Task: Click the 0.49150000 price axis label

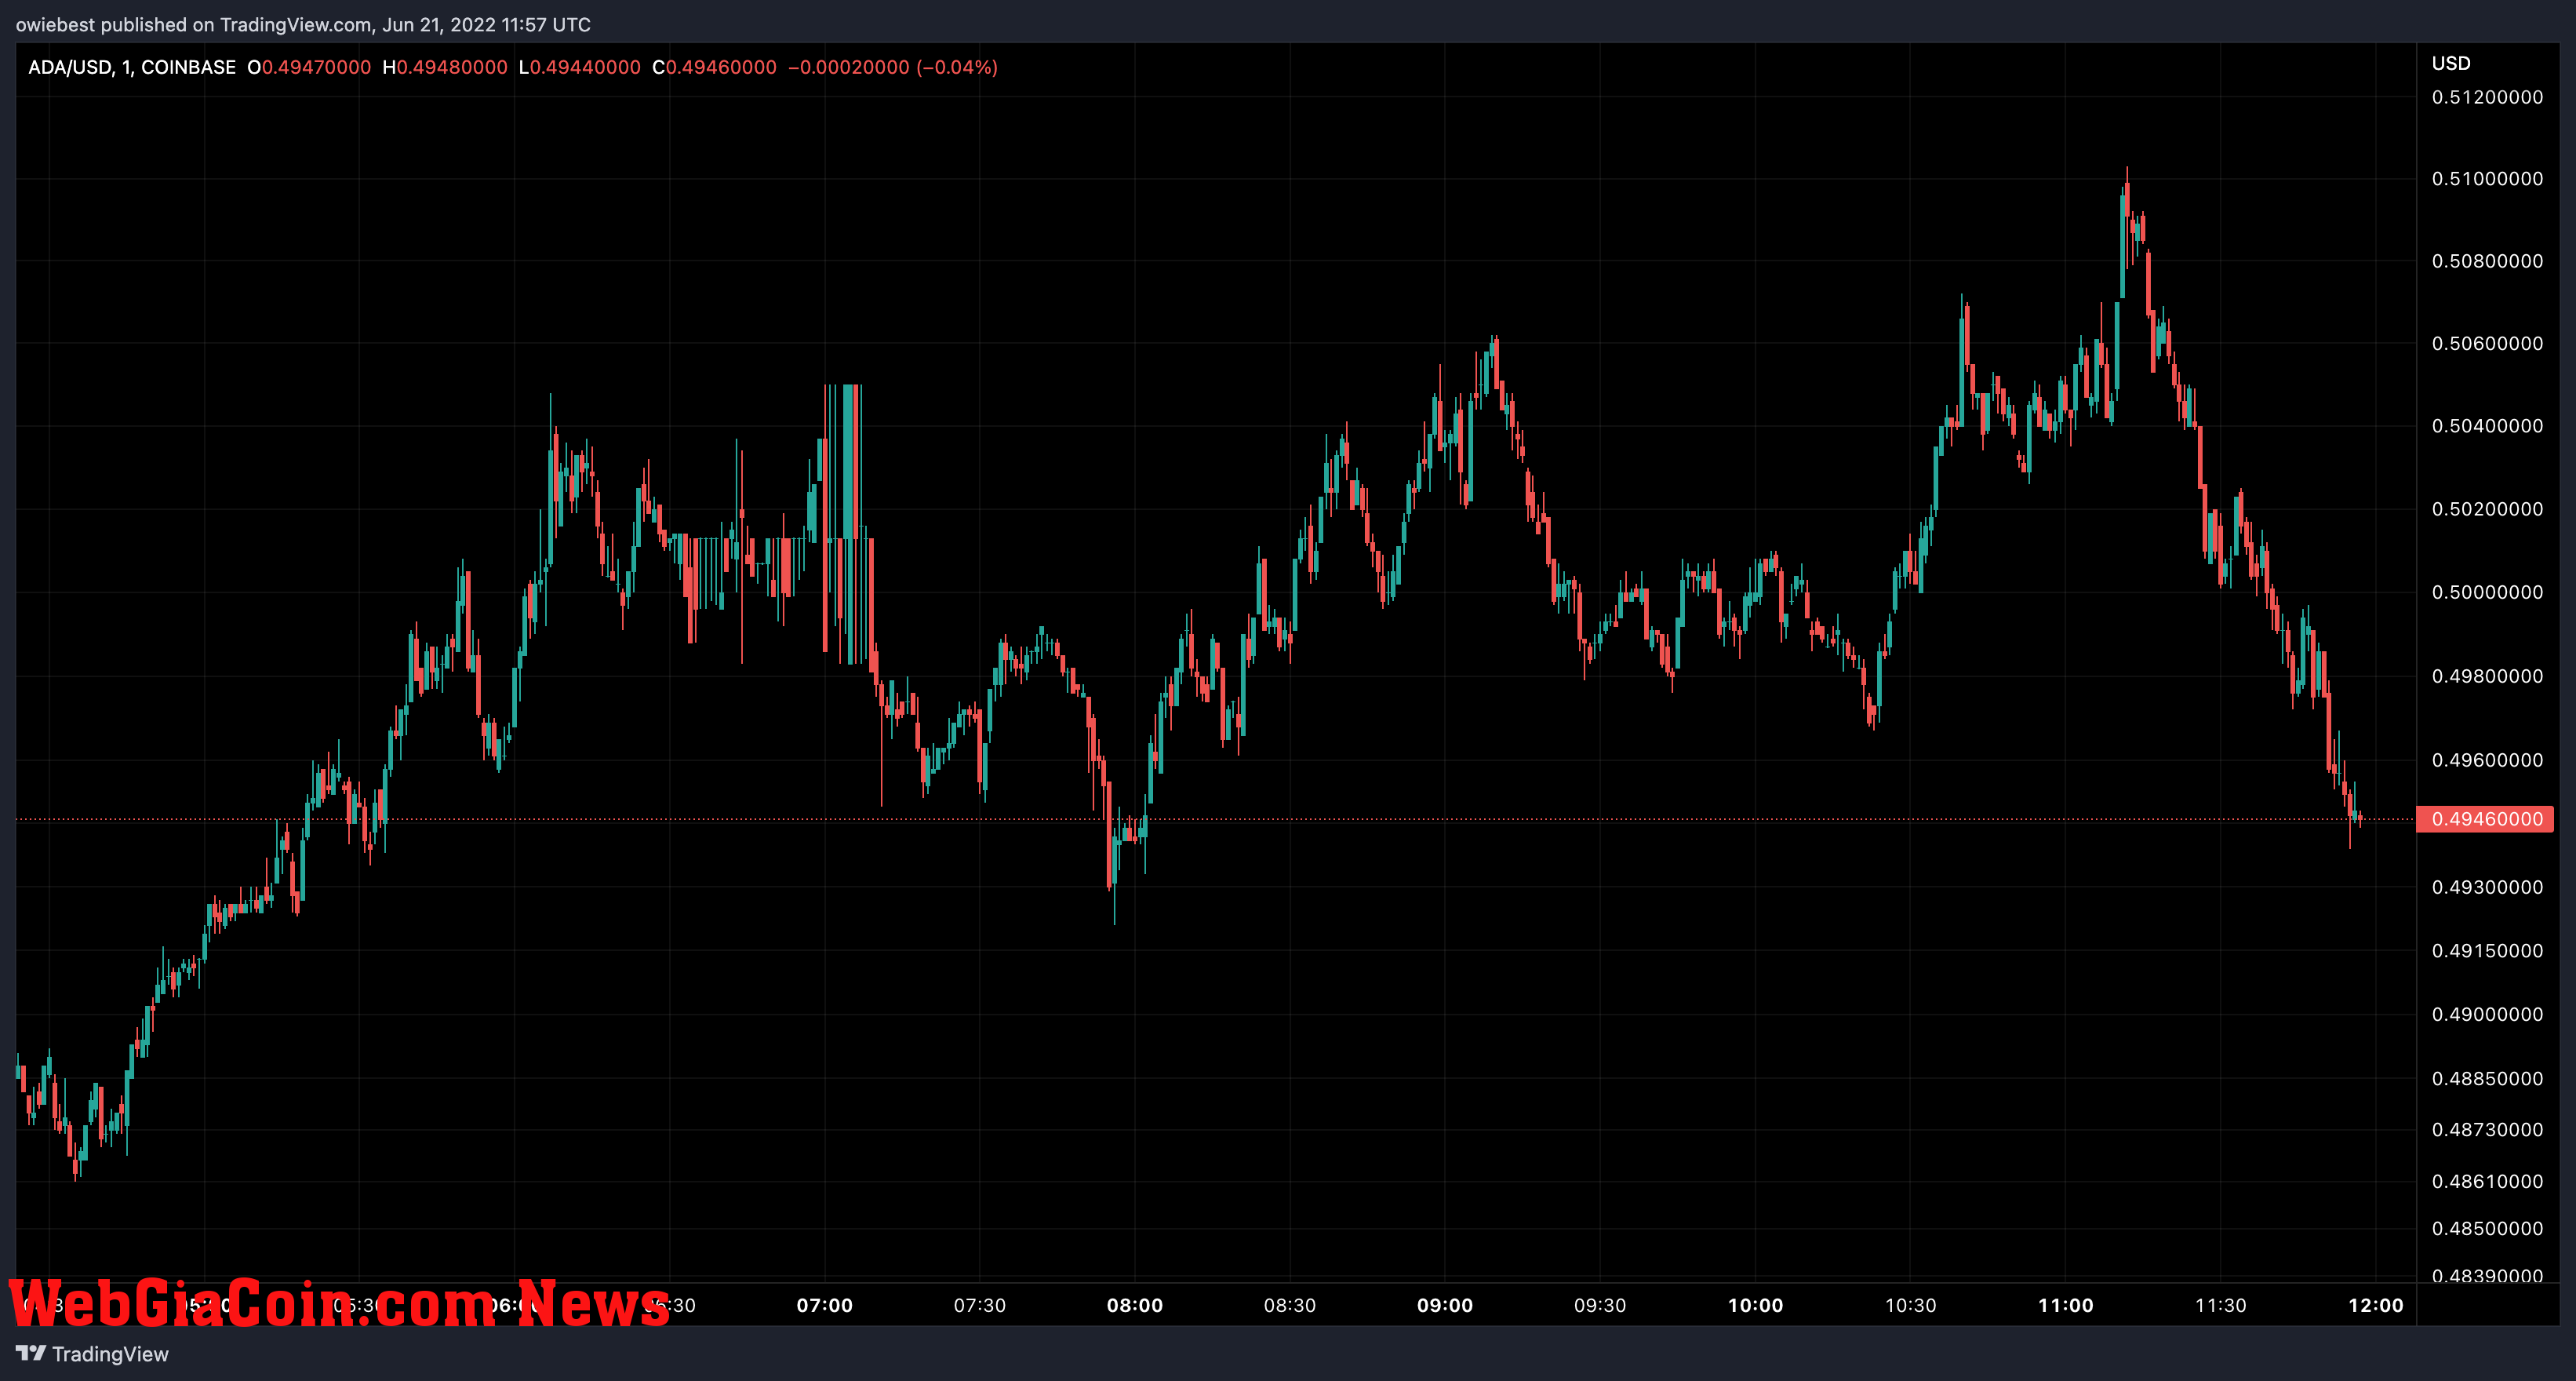Action: tap(2487, 951)
